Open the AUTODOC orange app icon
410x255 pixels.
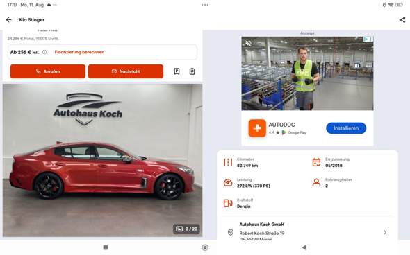(x=257, y=128)
